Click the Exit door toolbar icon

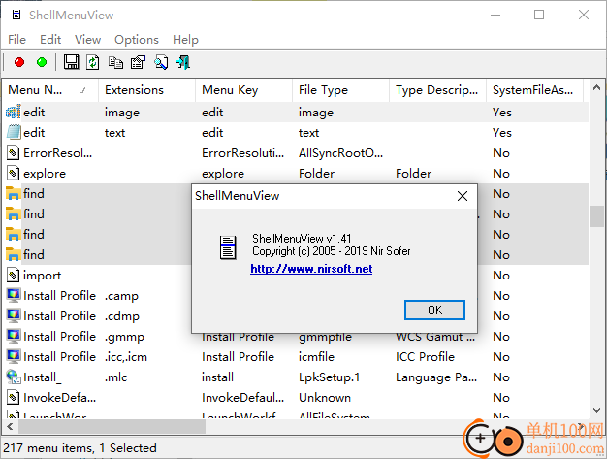182,62
